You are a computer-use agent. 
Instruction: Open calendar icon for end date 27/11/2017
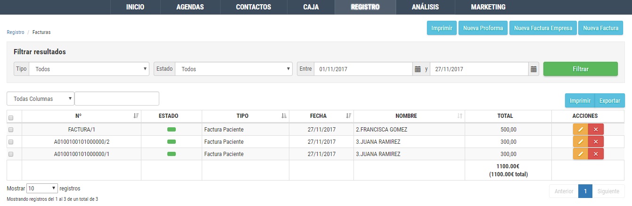click(534, 69)
